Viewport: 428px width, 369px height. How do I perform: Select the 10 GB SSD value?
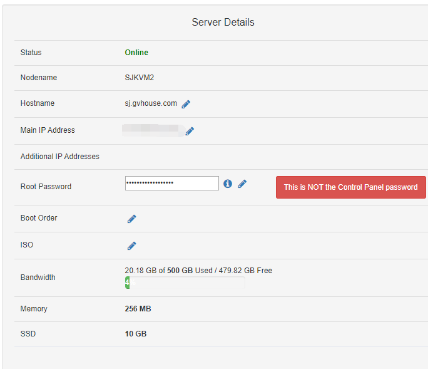coord(136,334)
